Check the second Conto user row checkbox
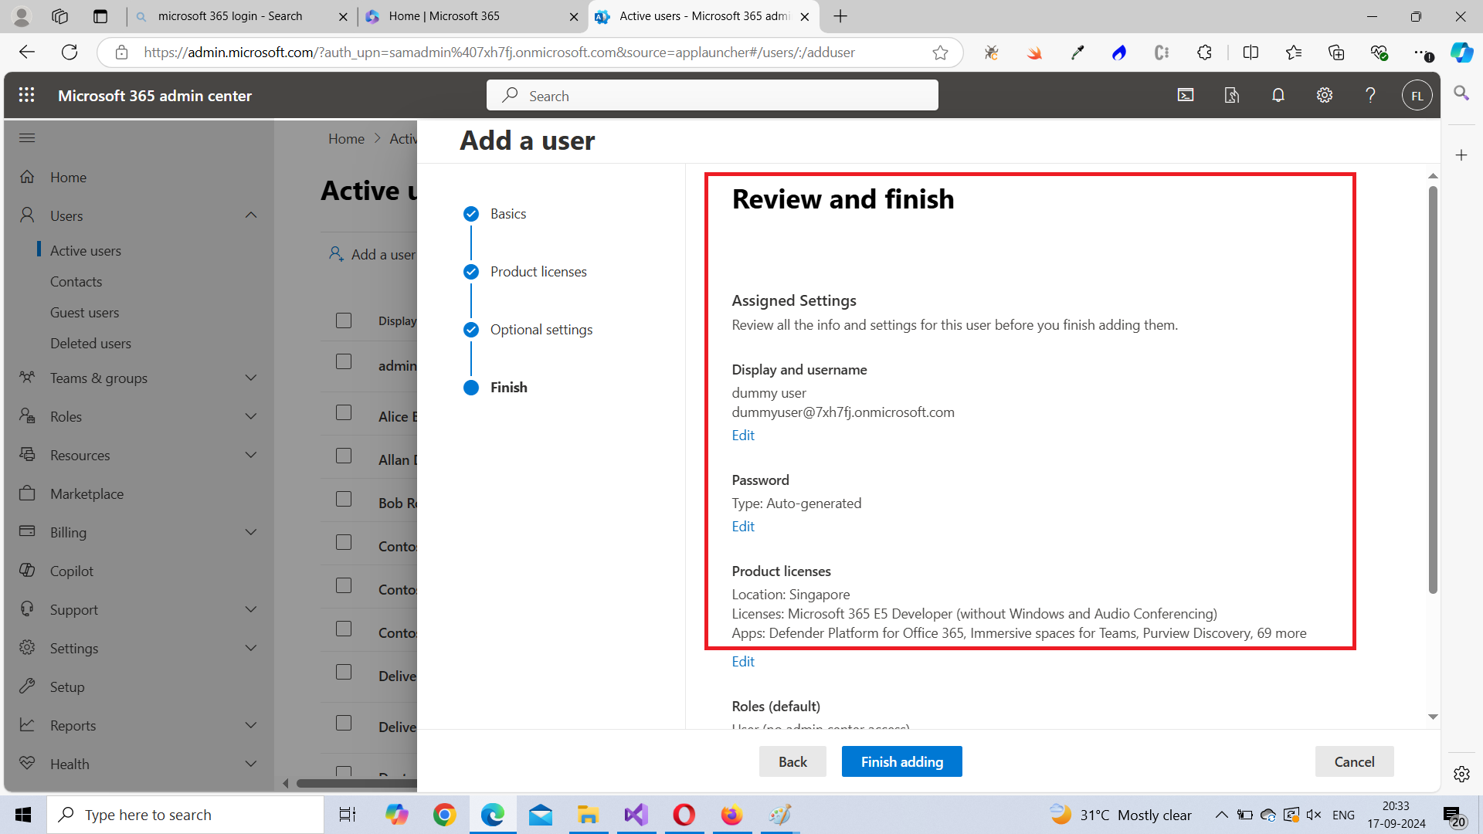1483x834 pixels. tap(344, 585)
